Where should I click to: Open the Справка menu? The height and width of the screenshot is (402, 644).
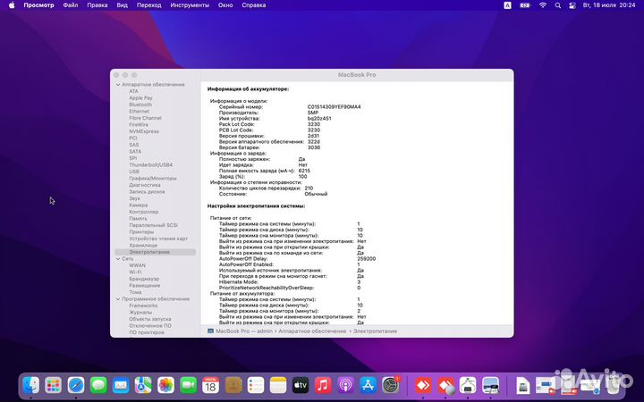[x=254, y=5]
